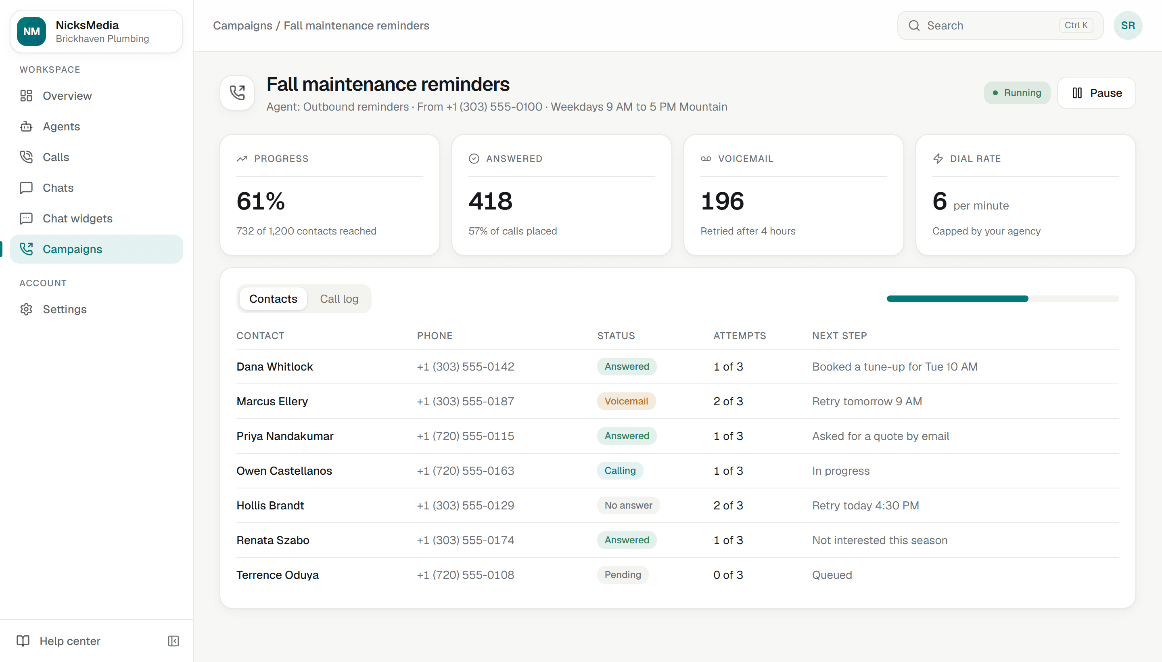Click the campaign progress bar
This screenshot has height=662, width=1162.
[1003, 299]
